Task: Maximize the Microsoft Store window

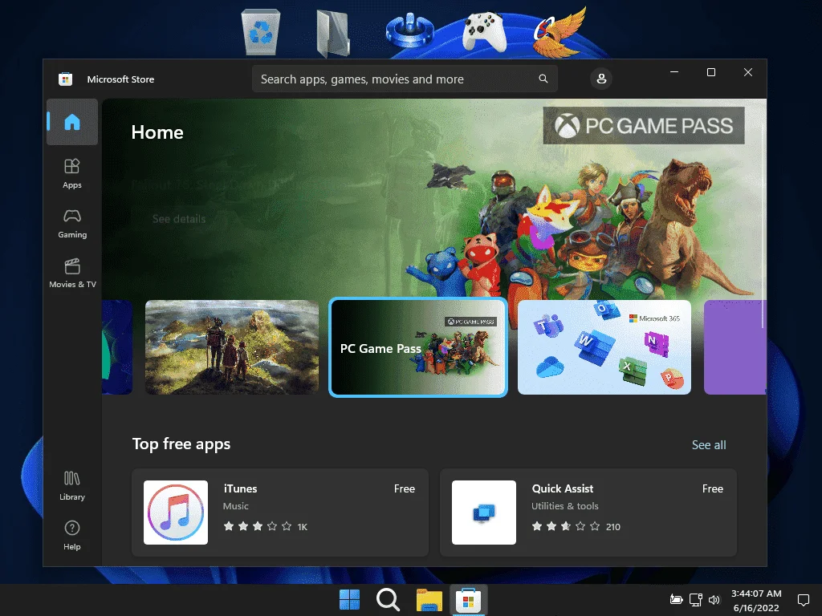Action: [x=711, y=72]
